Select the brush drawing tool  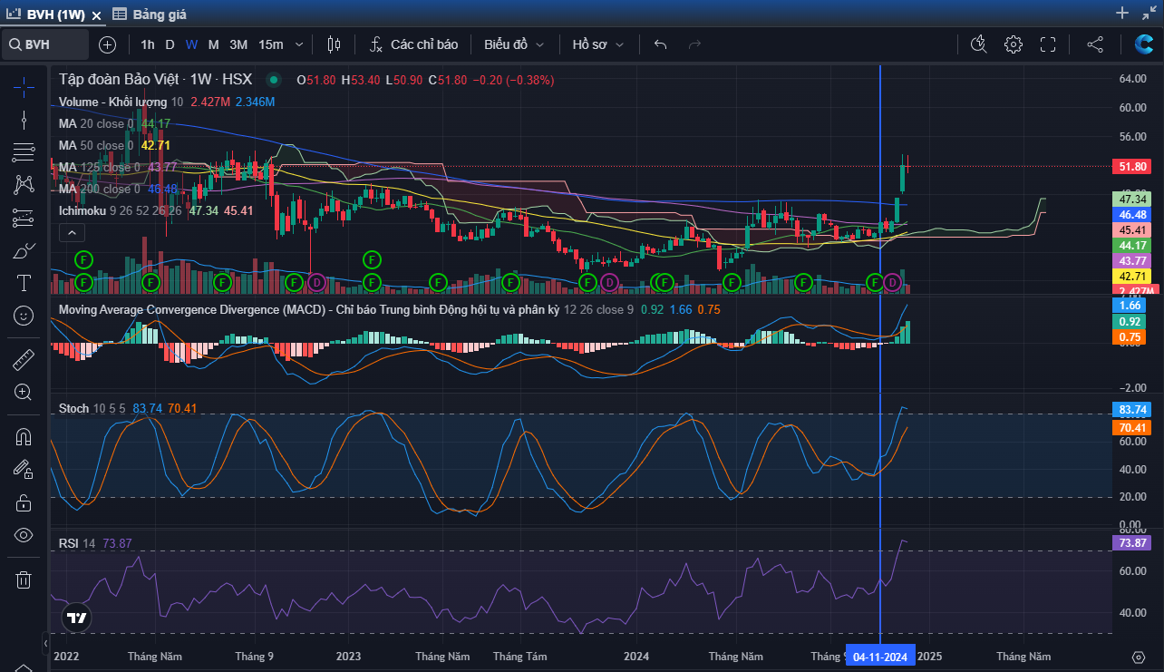pos(24,250)
